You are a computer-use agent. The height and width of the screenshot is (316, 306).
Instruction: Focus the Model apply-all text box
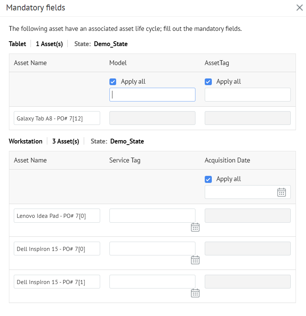tap(152, 94)
